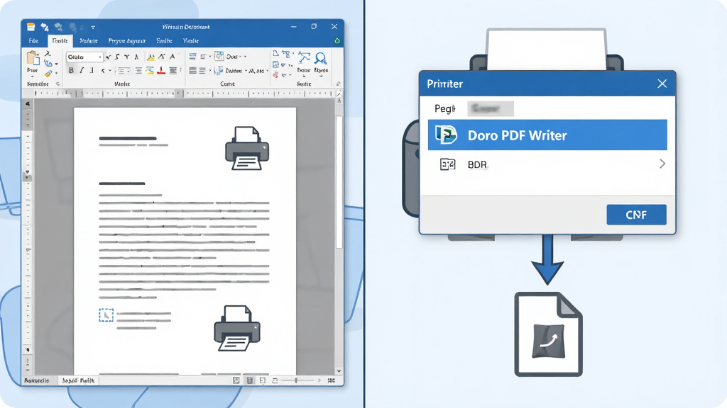Screen dimensions: 727x408
Task: Click the Doro PDF Writer logo icon
Action: click(x=446, y=135)
